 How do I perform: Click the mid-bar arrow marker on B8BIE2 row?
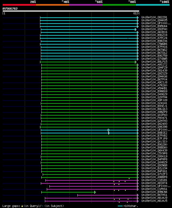109,133
